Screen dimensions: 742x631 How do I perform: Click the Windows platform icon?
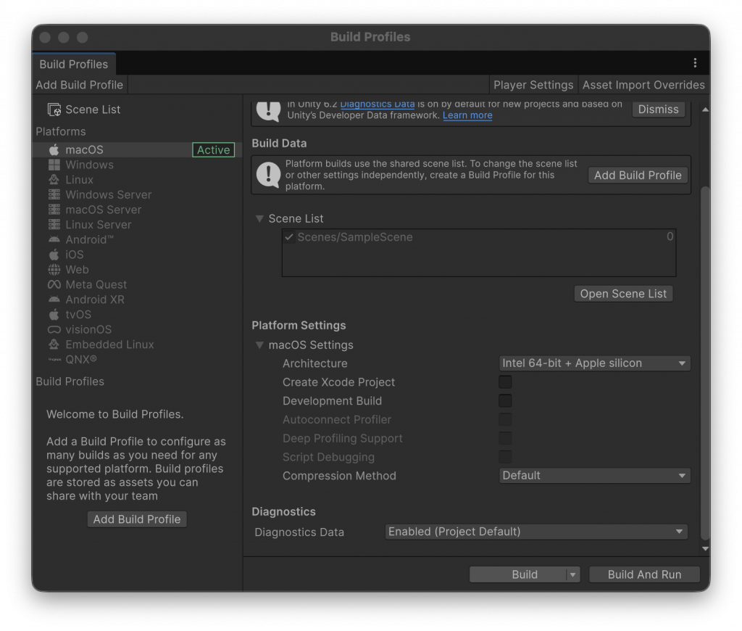tap(54, 165)
